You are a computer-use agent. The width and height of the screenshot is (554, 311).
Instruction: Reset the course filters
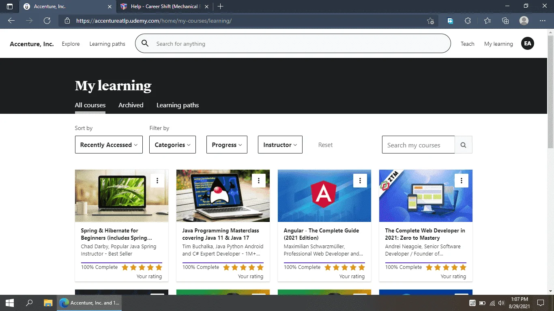pos(325,145)
